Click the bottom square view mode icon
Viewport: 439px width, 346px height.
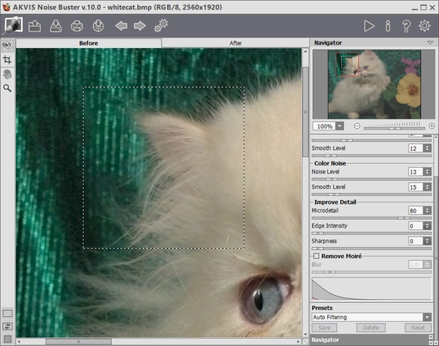click(x=8, y=339)
